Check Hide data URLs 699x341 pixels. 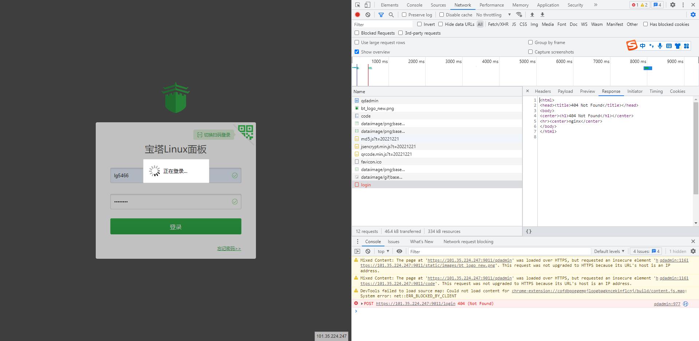point(441,24)
